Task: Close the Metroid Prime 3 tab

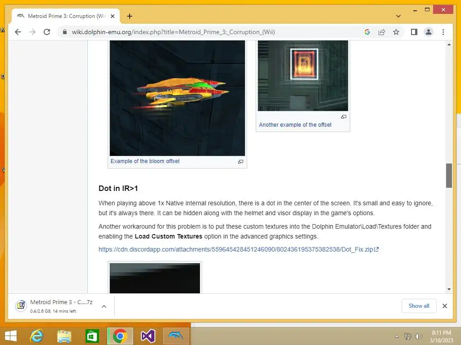Action: click(113, 16)
